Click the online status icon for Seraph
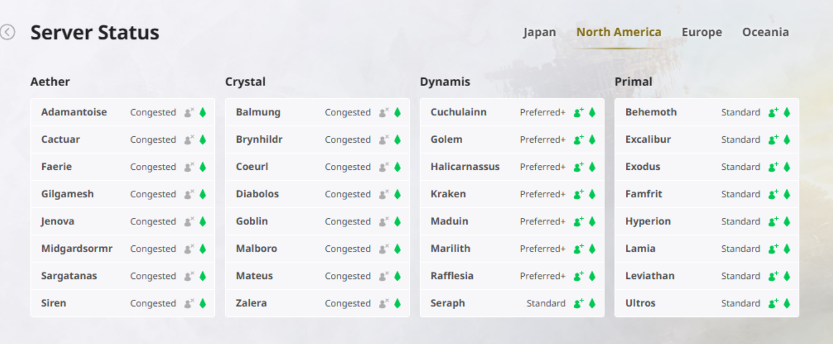This screenshot has width=833, height=344. (x=592, y=303)
